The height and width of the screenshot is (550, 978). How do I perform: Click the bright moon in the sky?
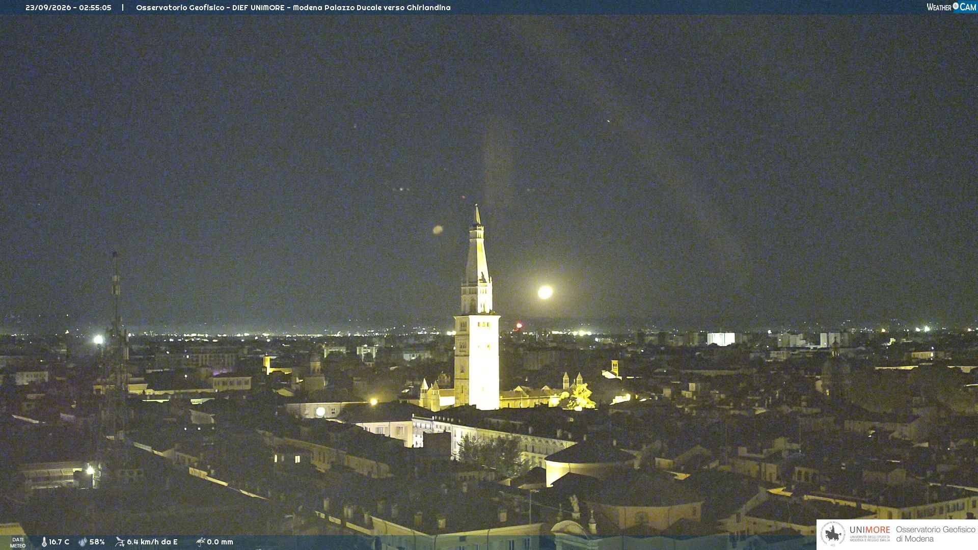coord(545,292)
